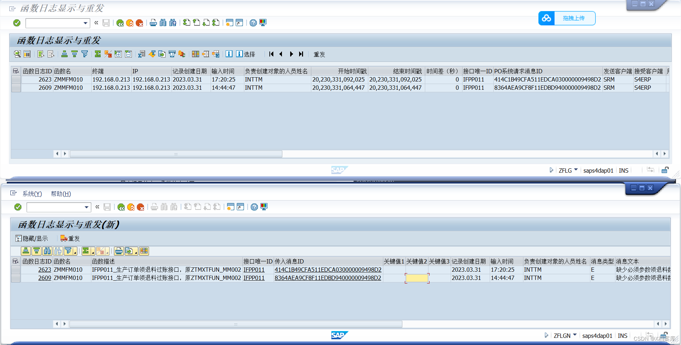
Task: Select row 2623 in top table
Action: [16, 80]
